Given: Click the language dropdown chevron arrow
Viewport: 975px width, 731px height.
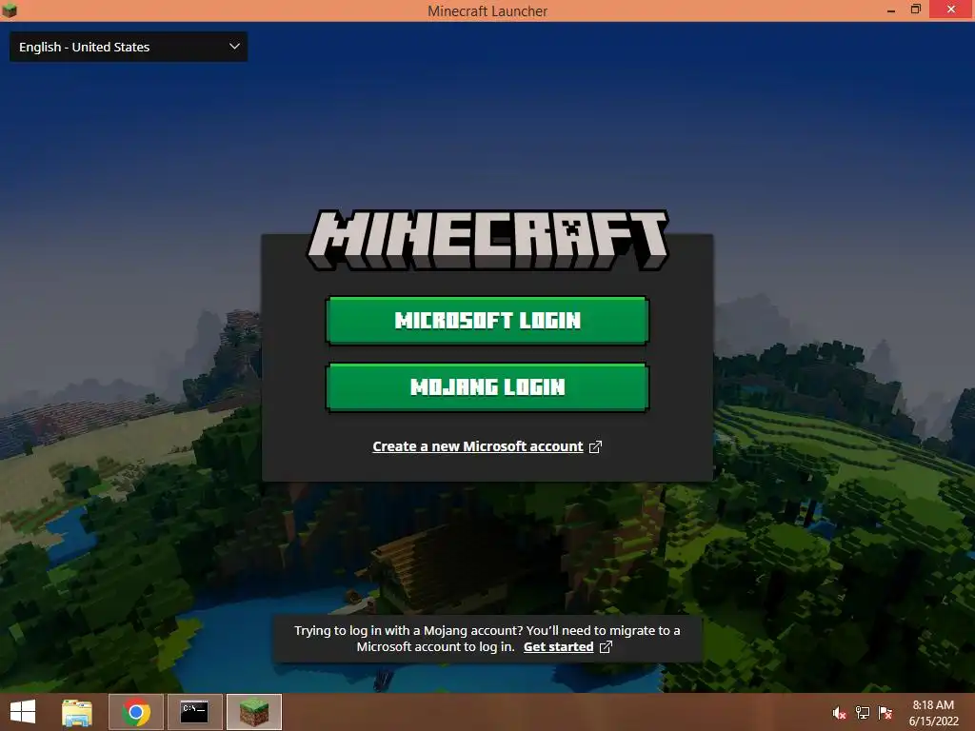Looking at the screenshot, I should 234,47.
